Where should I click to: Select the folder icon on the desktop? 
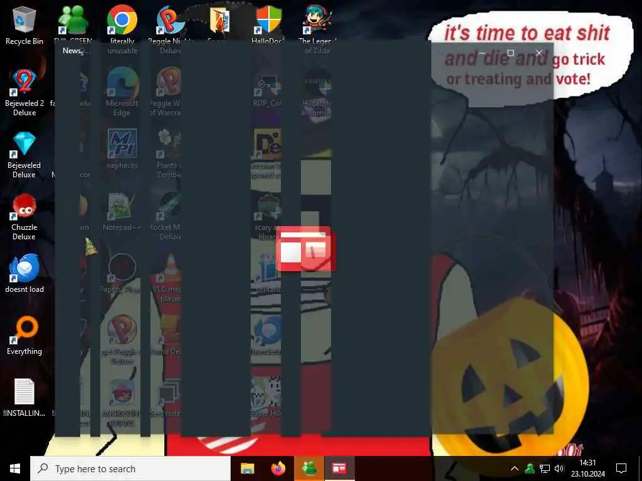[219, 24]
